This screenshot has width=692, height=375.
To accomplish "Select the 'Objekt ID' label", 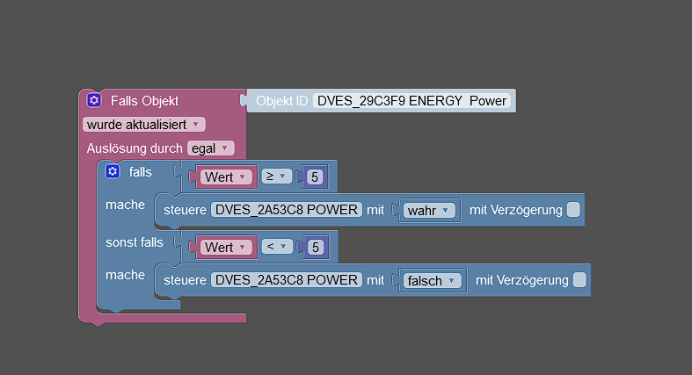I will tap(281, 101).
